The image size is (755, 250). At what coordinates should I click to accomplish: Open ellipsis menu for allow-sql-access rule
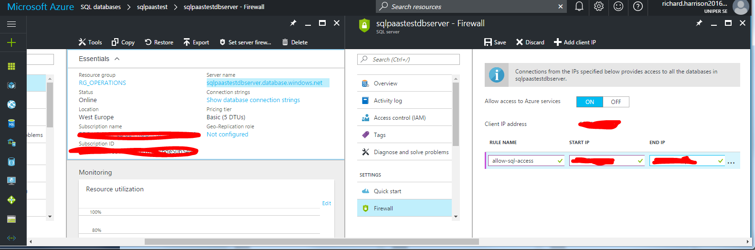[731, 162]
